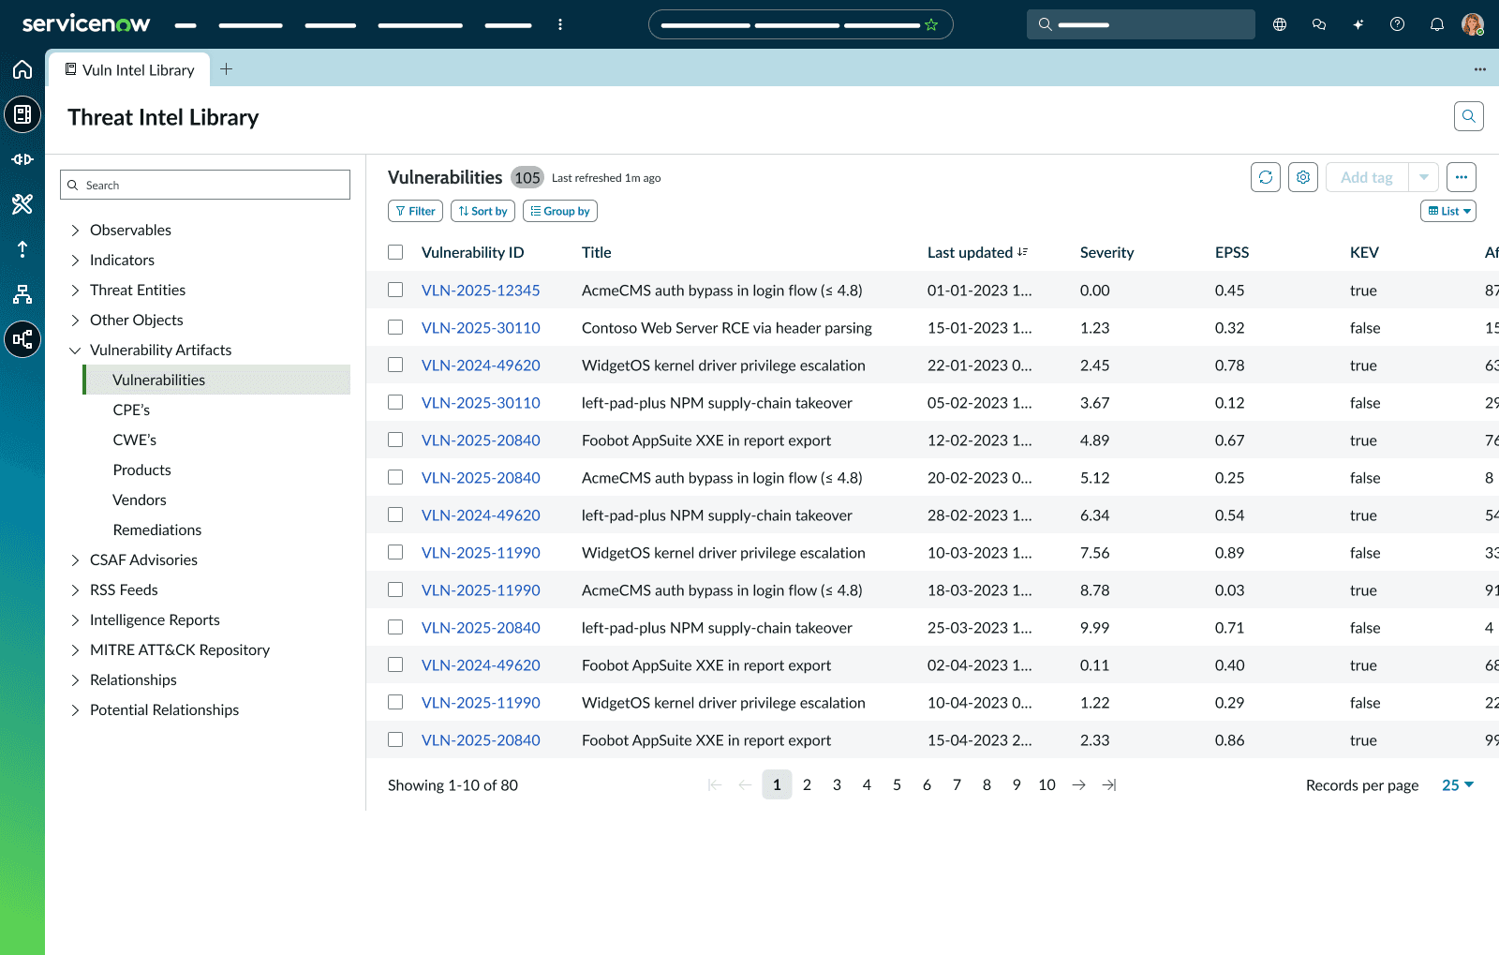Screen dimensions: 1499x955
Task: Check the Contoso Web Server RCE row checkbox
Action: click(395, 327)
